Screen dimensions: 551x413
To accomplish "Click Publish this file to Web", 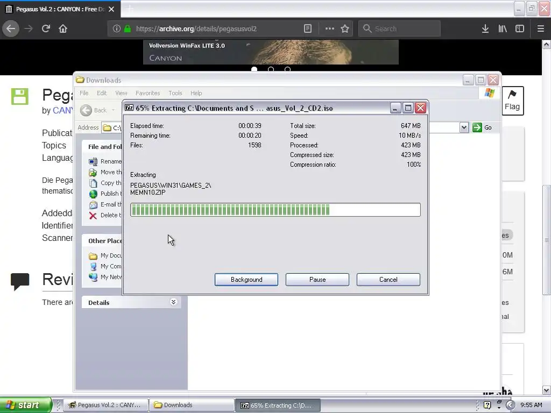I will (105, 194).
